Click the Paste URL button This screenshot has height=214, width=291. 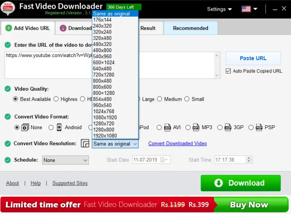tap(253, 58)
